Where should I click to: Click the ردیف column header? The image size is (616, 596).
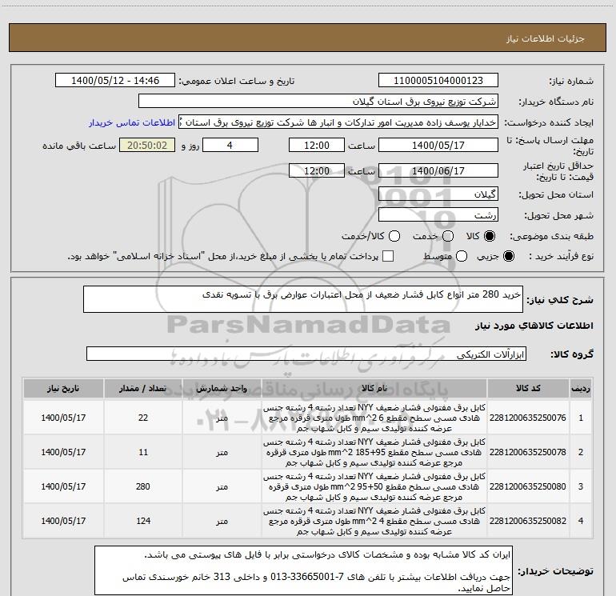point(581,388)
